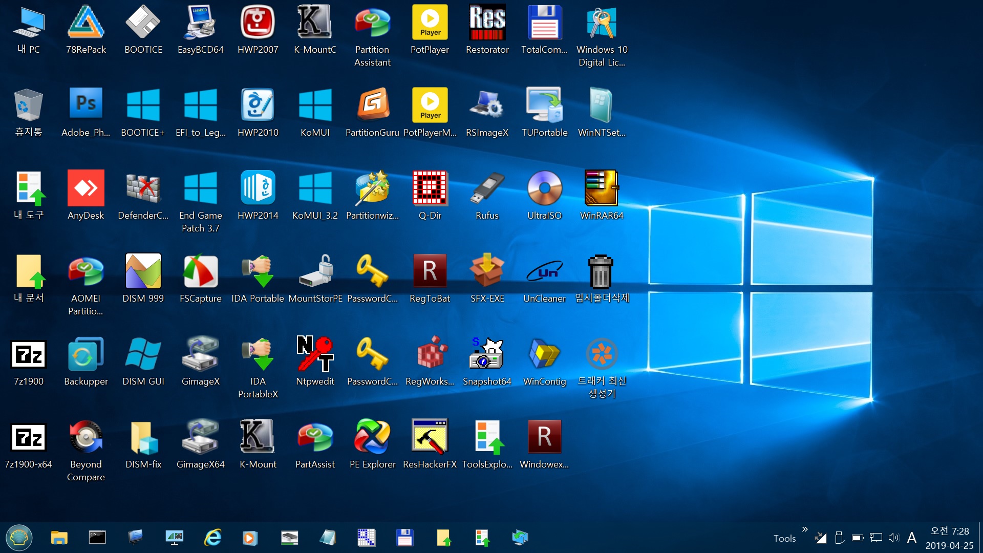Click the 트래커 최신 생성기 icon

click(x=602, y=354)
